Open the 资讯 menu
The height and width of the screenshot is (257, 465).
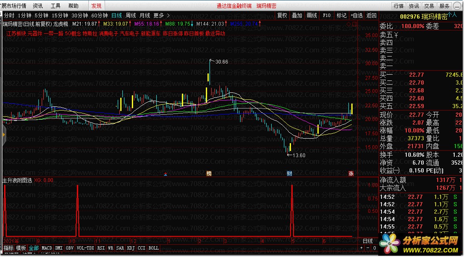pos(38,6)
